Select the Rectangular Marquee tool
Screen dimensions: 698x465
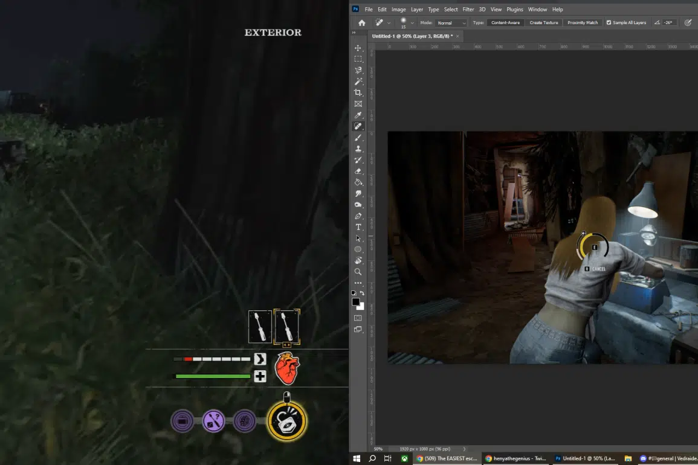[358, 59]
